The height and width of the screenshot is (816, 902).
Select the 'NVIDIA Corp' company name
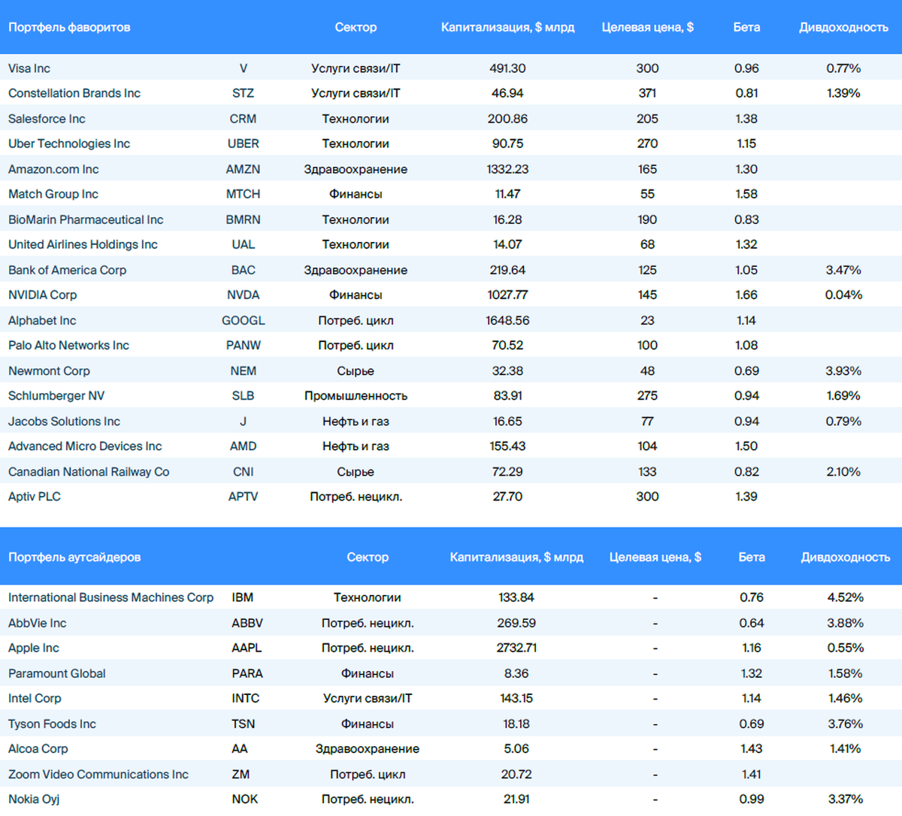pyautogui.click(x=42, y=295)
